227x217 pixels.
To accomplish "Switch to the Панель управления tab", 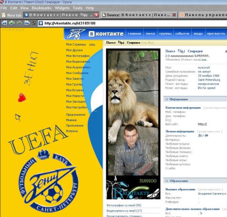I will 203,15.
